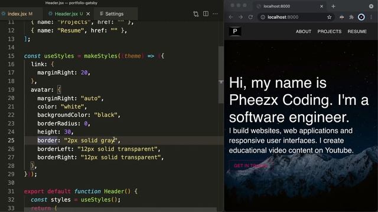Click 'makeStyles' function call
Viewport: 378px width, 212px height.
point(100,56)
